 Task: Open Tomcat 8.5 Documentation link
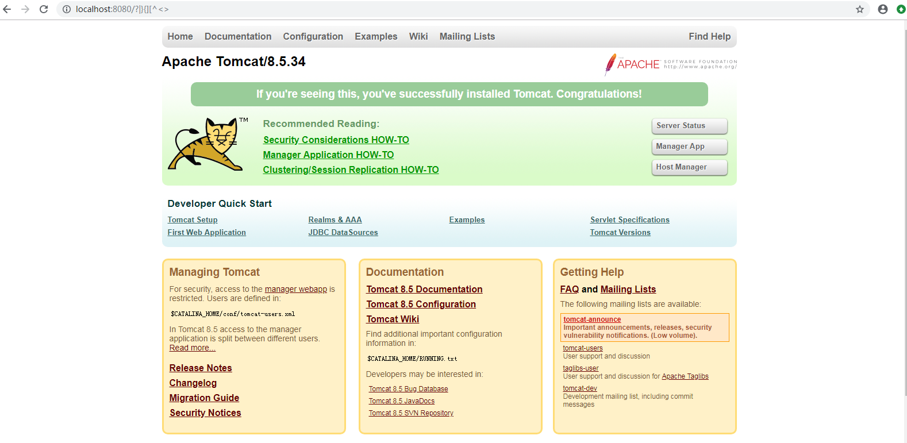click(424, 289)
